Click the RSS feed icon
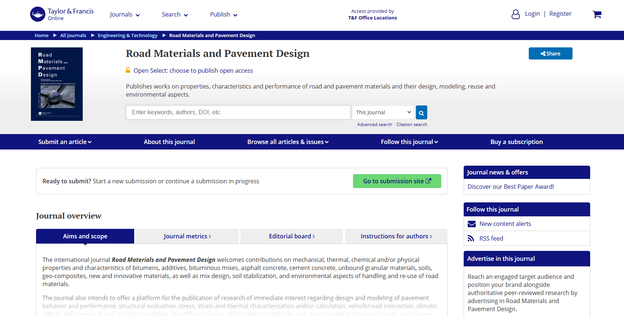Screen dimensions: 624x317 [x=471, y=238]
